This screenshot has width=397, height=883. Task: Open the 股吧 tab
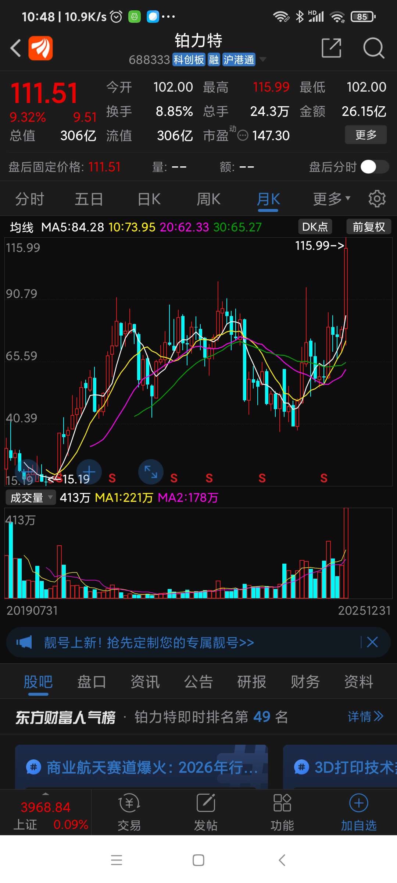38,682
